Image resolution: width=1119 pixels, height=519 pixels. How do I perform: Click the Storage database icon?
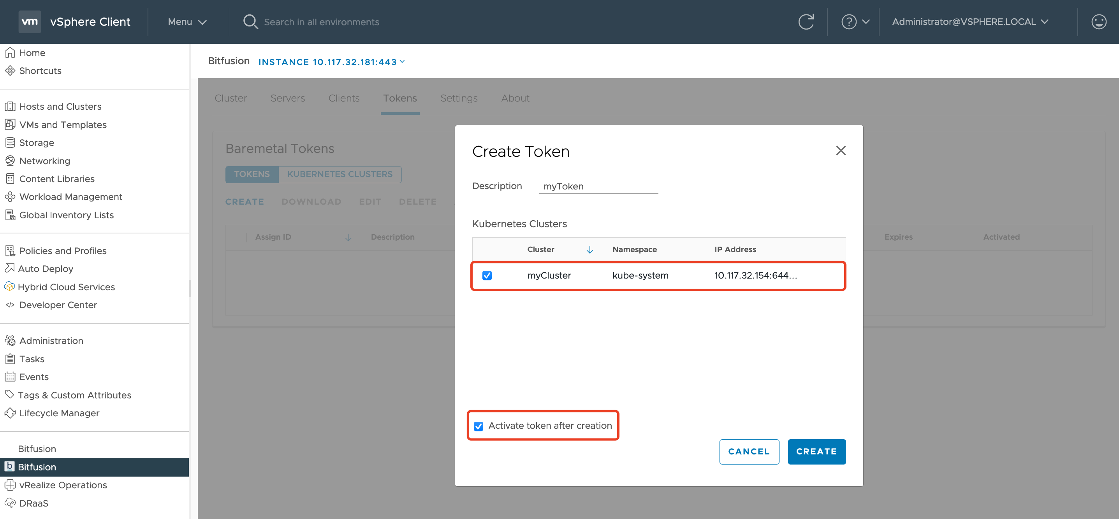10,142
